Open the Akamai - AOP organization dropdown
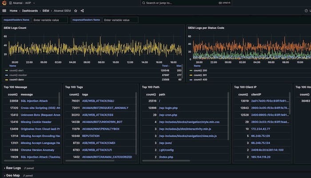Viewport: 311px width, 178px height. point(22,3)
